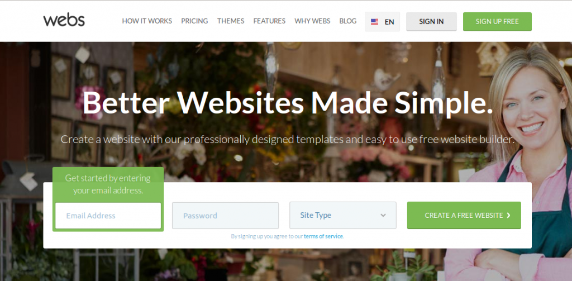Open the terms of service link

click(x=323, y=236)
